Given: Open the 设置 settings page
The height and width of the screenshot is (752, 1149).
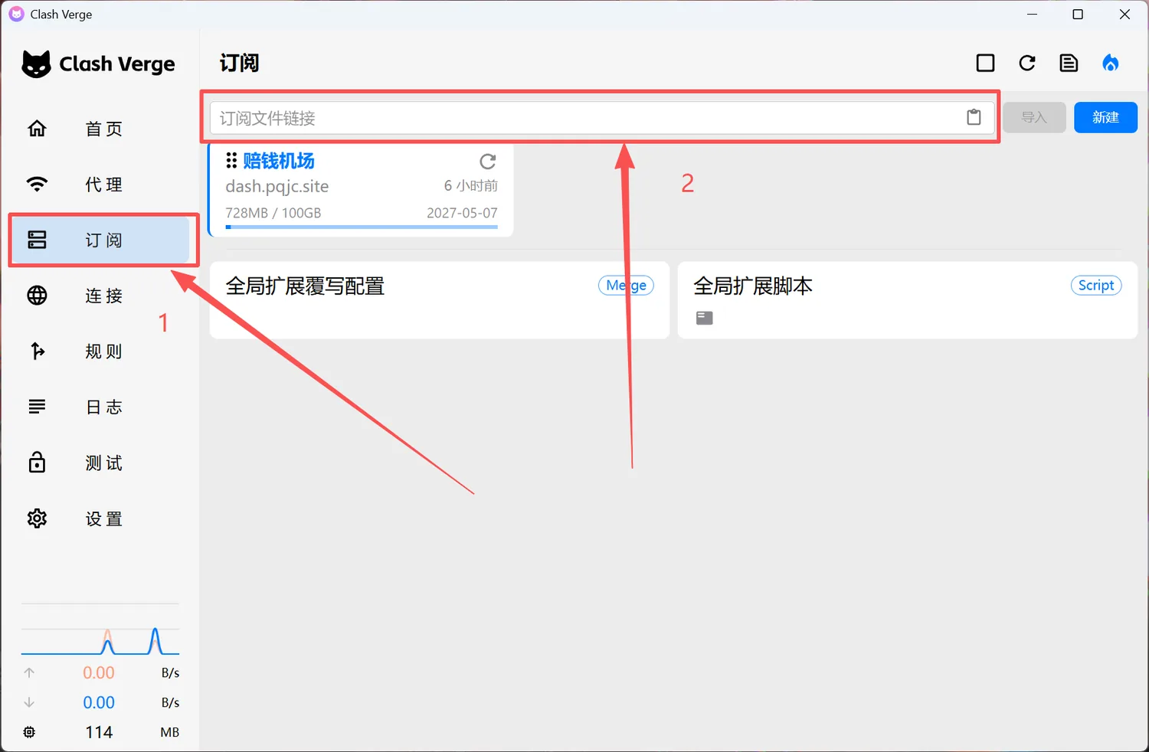Looking at the screenshot, I should (x=100, y=518).
